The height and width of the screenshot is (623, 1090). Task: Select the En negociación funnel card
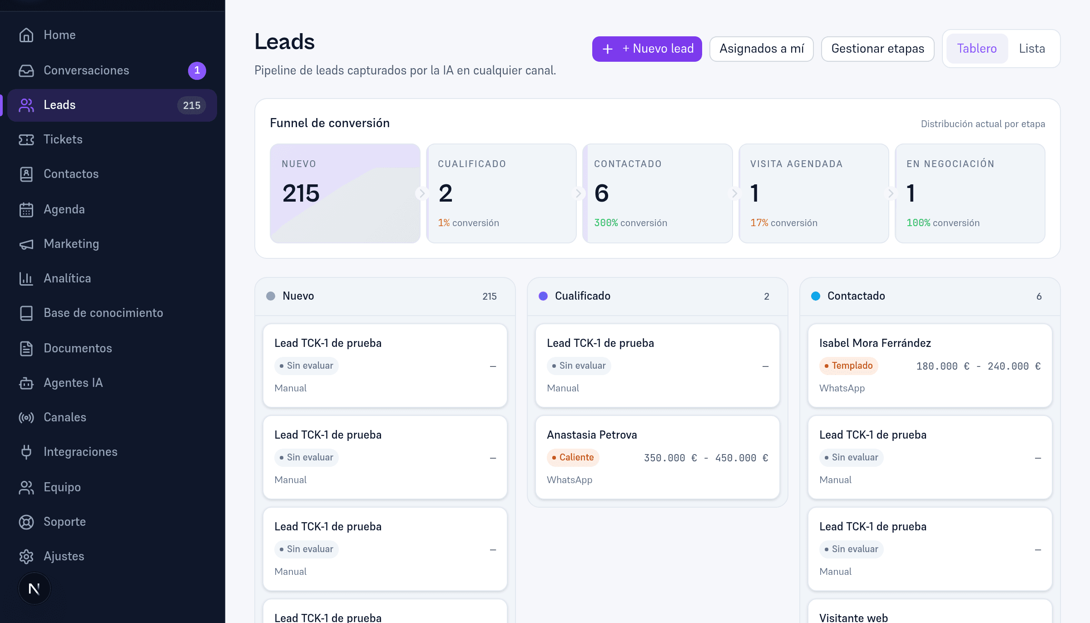(970, 193)
